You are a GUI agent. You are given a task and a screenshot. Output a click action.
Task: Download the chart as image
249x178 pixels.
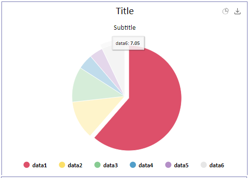click(x=237, y=11)
